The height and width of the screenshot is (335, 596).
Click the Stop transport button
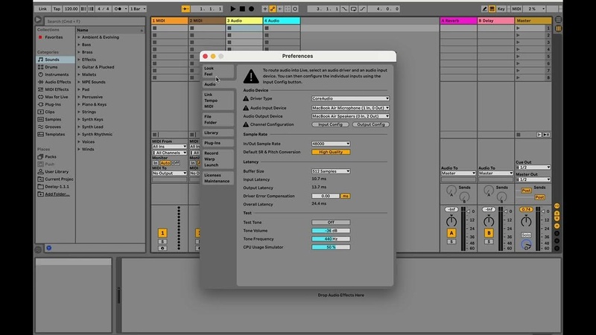point(242,8)
